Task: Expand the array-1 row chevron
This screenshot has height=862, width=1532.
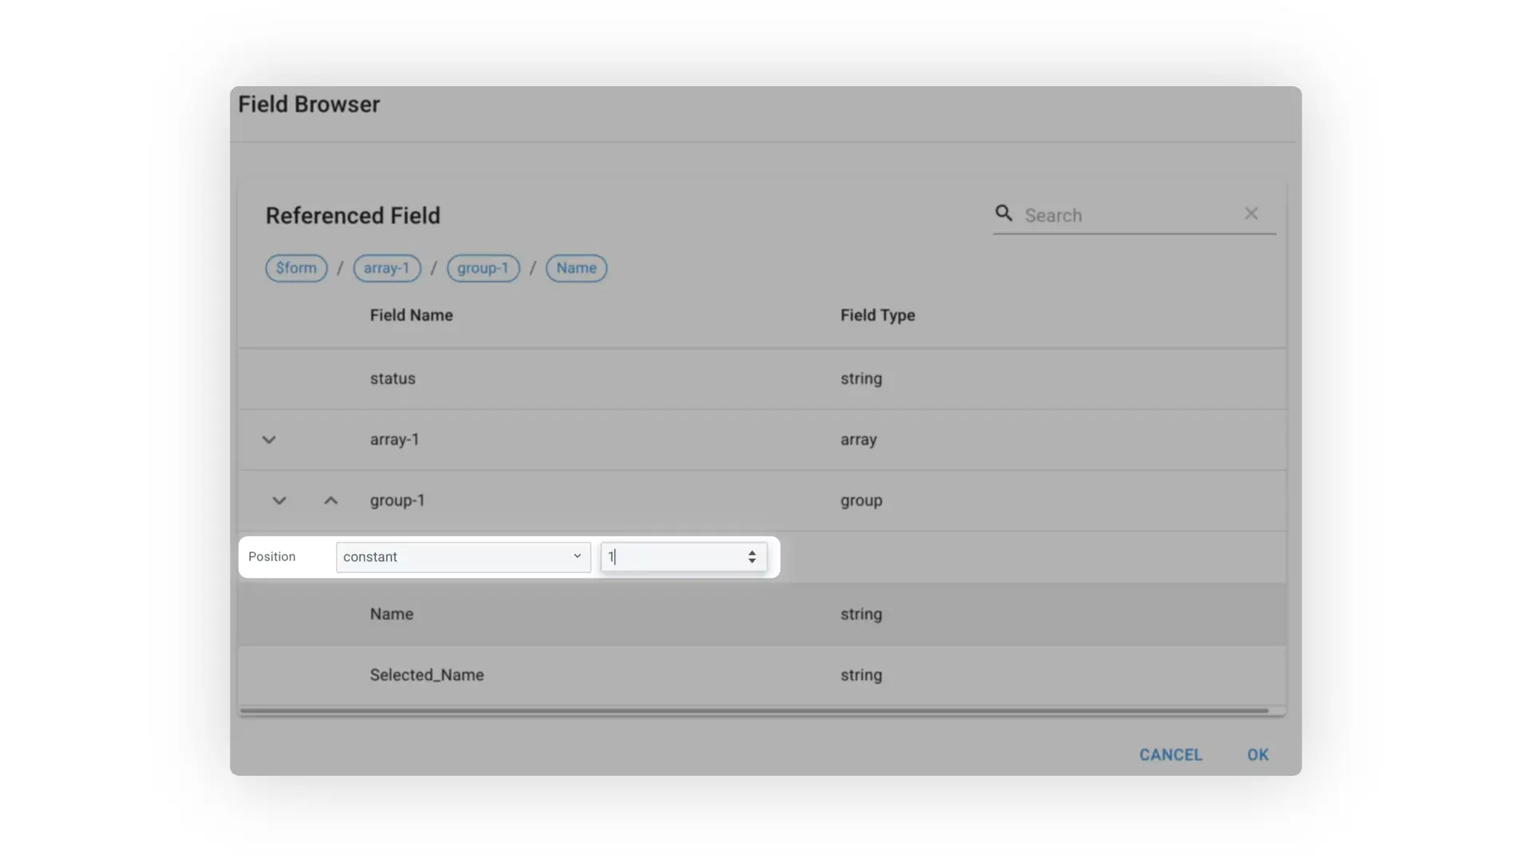Action: 269,439
